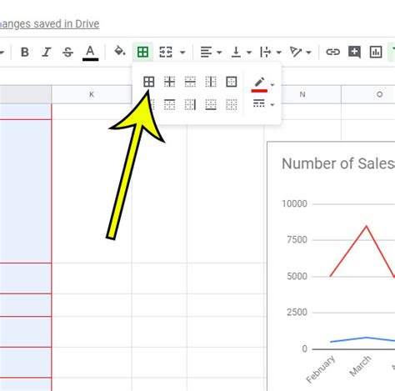Click the 5000 axis label on chart
The image size is (395, 391).
point(297,276)
